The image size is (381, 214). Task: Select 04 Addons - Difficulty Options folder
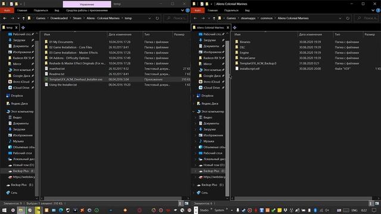tap(69, 58)
